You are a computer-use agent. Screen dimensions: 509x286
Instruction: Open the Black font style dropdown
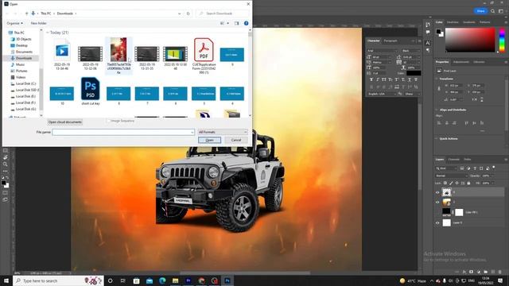pos(410,51)
